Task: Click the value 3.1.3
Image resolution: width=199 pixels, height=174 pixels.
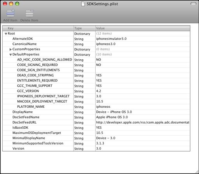Action: point(100,143)
